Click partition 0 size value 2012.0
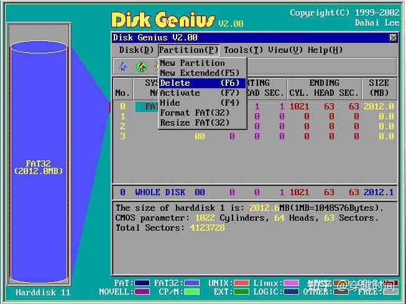This screenshot has height=304, width=406. coord(379,107)
